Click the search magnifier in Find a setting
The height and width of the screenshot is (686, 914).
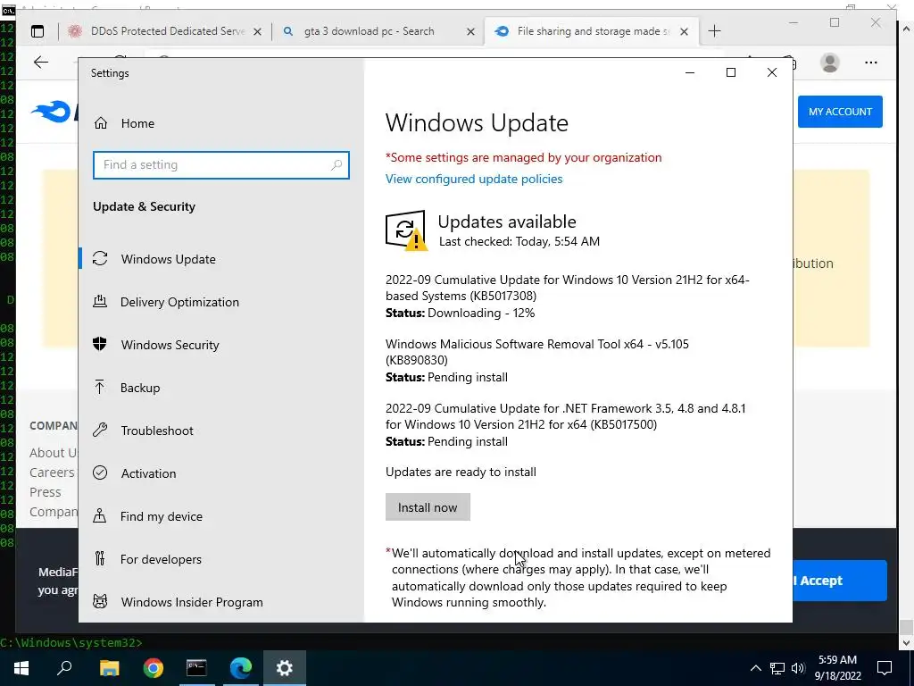point(337,165)
